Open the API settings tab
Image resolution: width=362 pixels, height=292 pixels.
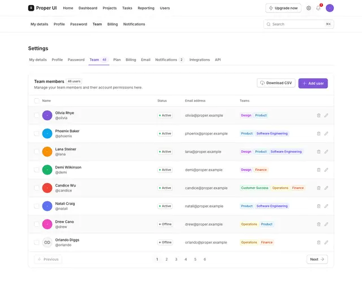tap(218, 60)
